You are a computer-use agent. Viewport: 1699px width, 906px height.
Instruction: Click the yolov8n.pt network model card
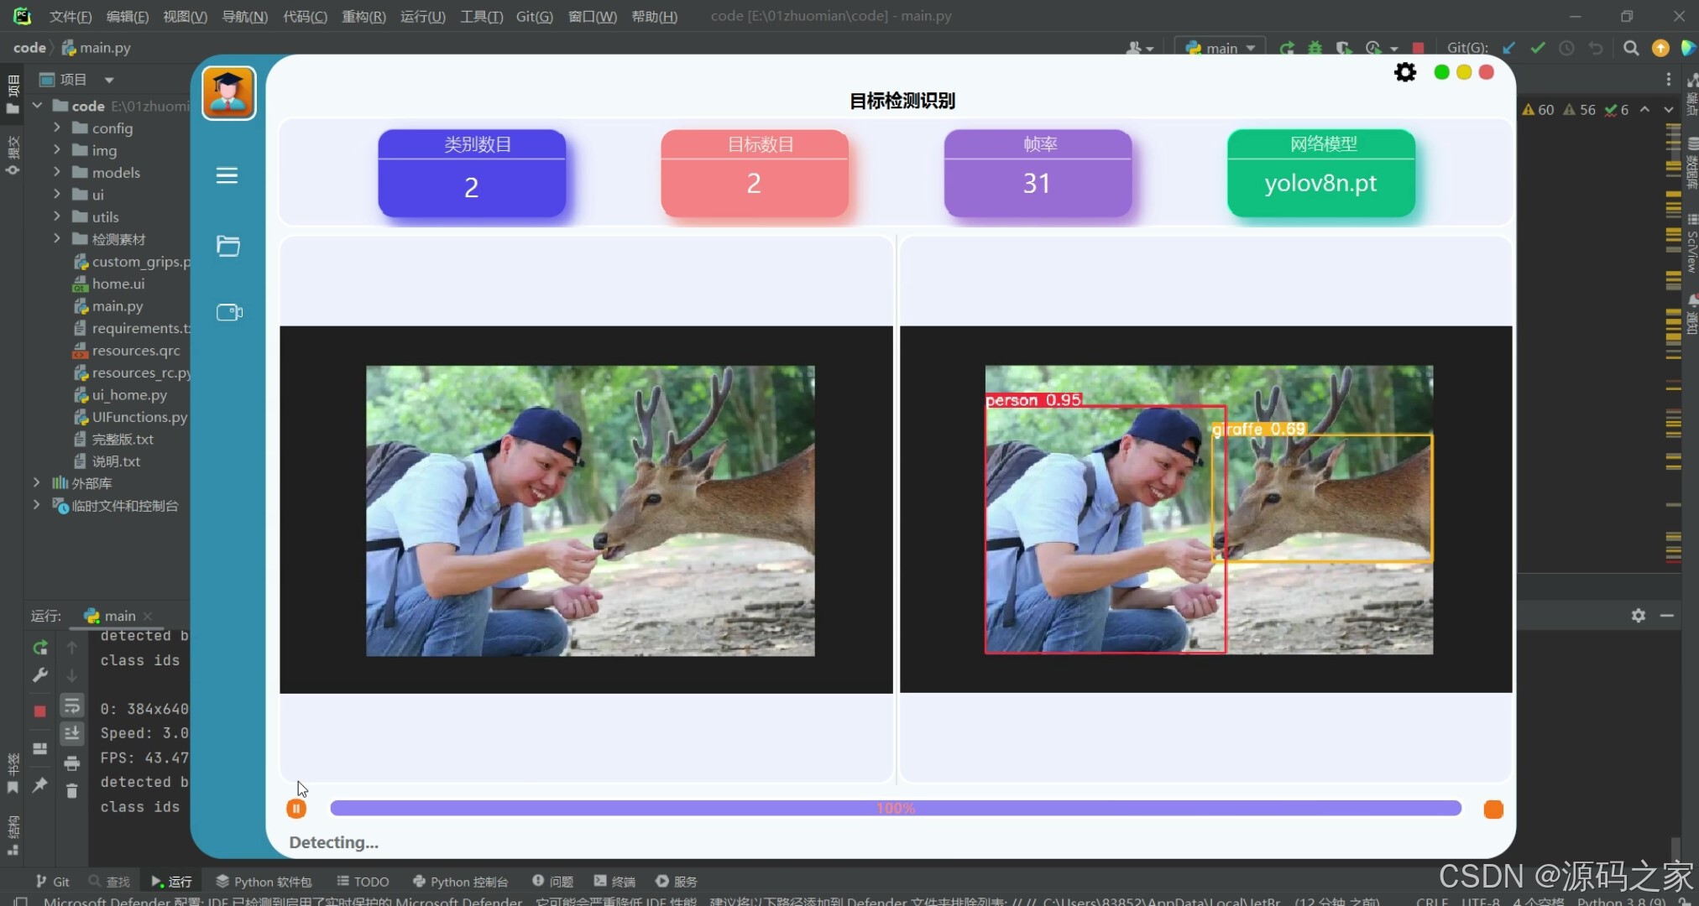pos(1320,174)
